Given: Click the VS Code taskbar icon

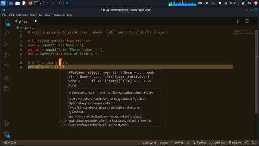Looking at the screenshot, I should tap(67, 3).
